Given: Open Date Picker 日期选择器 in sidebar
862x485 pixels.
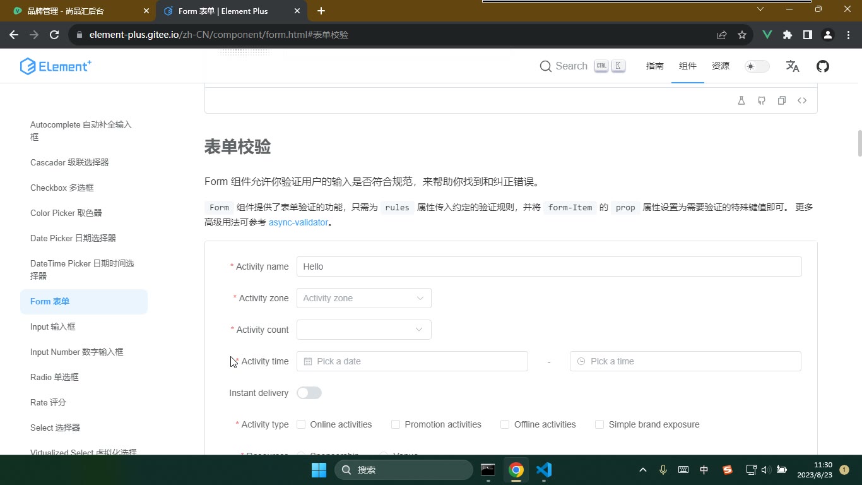Looking at the screenshot, I should [83, 238].
